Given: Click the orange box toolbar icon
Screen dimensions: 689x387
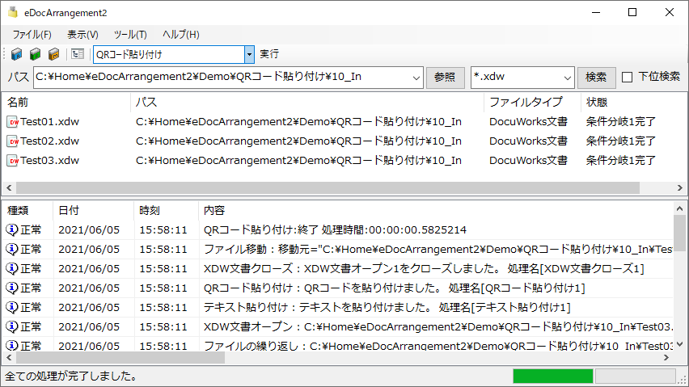Looking at the screenshot, I should pyautogui.click(x=53, y=54).
